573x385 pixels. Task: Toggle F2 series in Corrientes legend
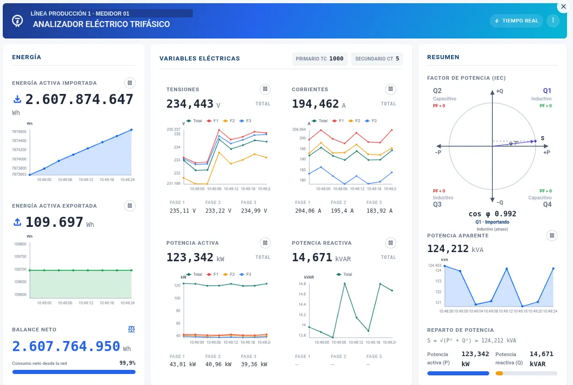point(354,121)
